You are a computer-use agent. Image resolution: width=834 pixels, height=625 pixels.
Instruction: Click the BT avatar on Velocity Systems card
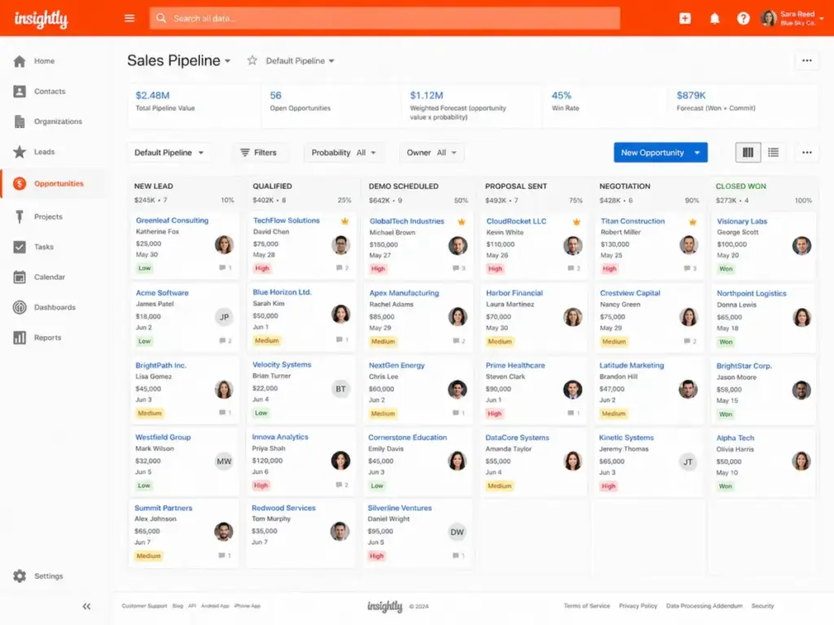tap(340, 389)
